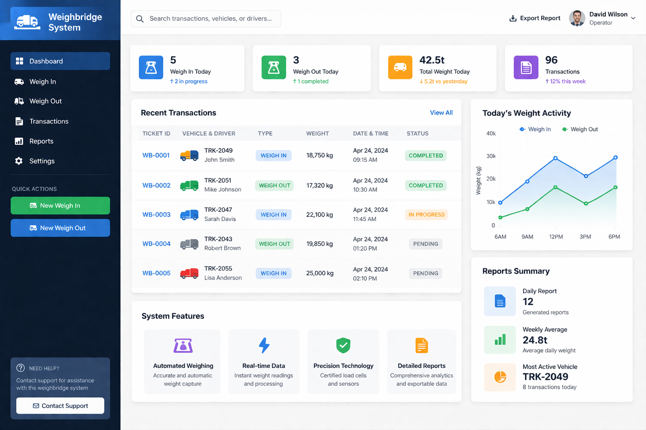Go to Settings in the sidebar
This screenshot has width=646, height=430.
(x=42, y=161)
